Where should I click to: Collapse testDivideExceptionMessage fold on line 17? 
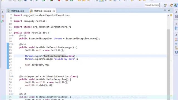pos(13,44)
